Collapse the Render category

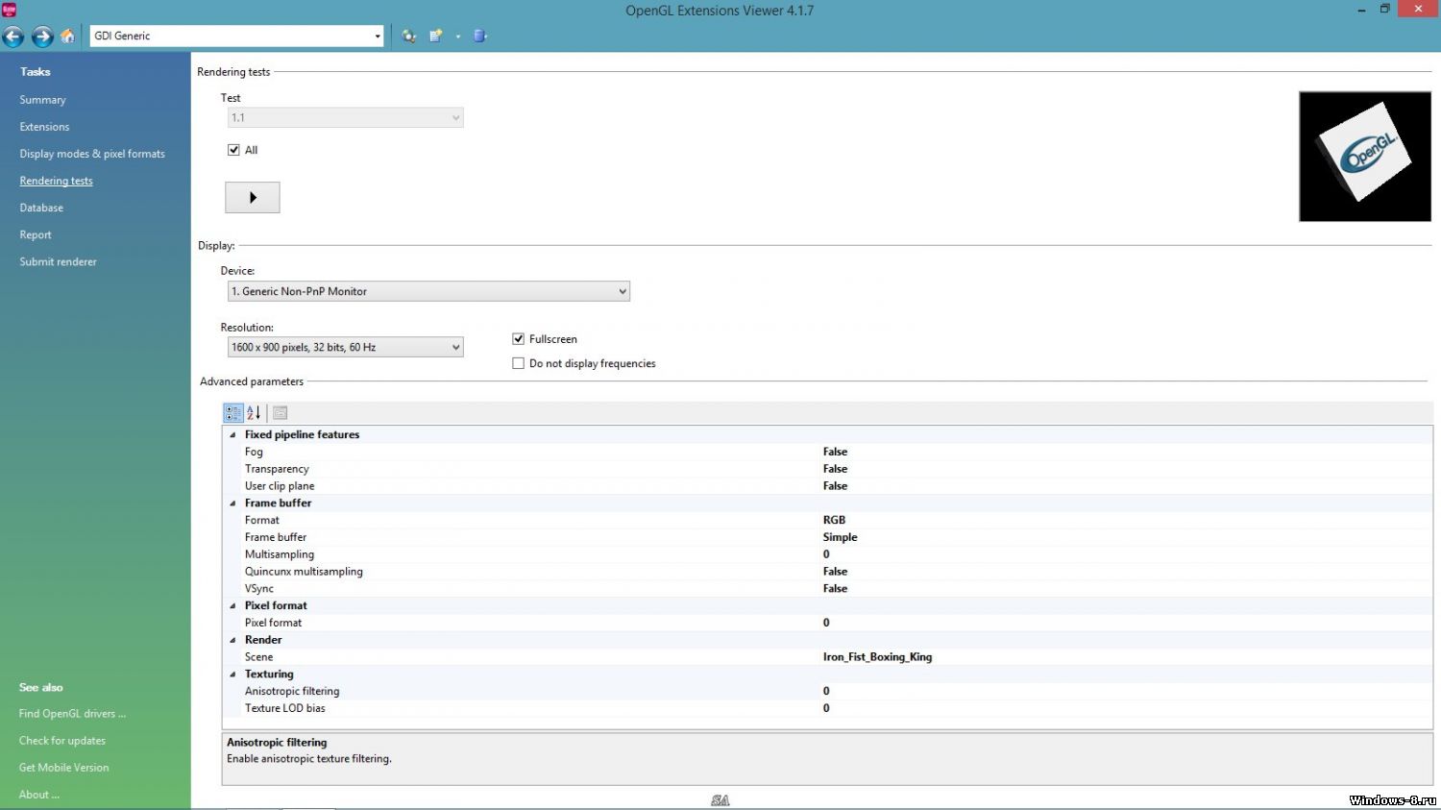pos(232,640)
